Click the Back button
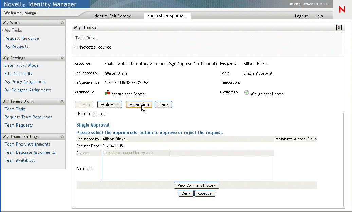This screenshot has width=352, height=212. (x=163, y=104)
